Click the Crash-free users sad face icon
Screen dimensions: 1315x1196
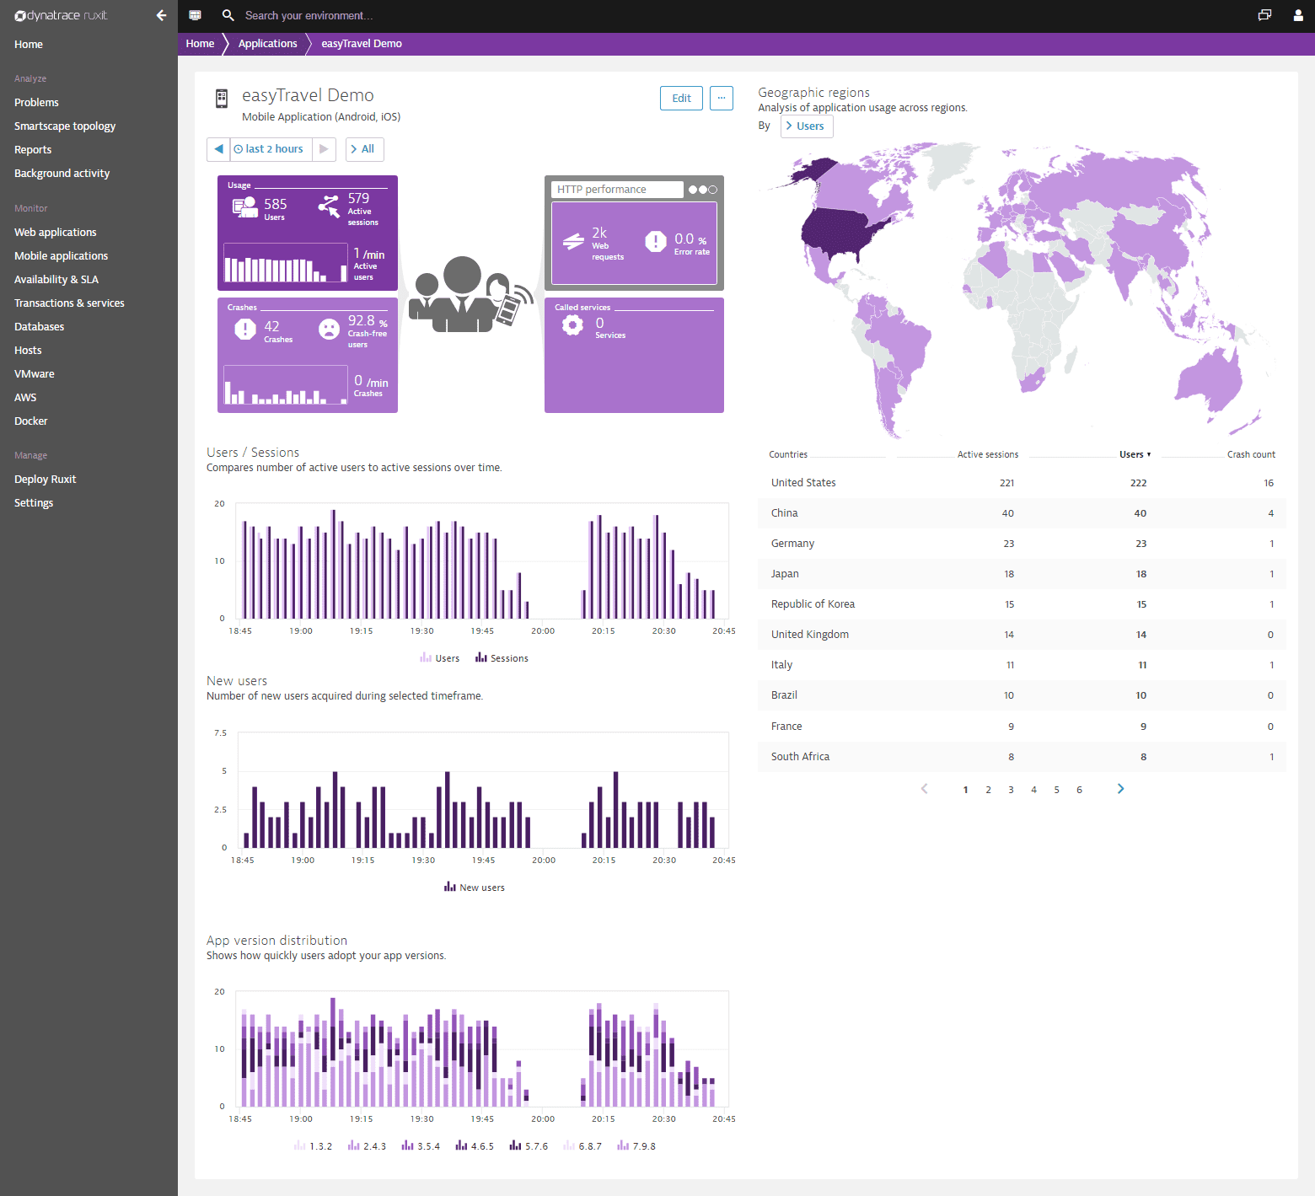coord(330,330)
